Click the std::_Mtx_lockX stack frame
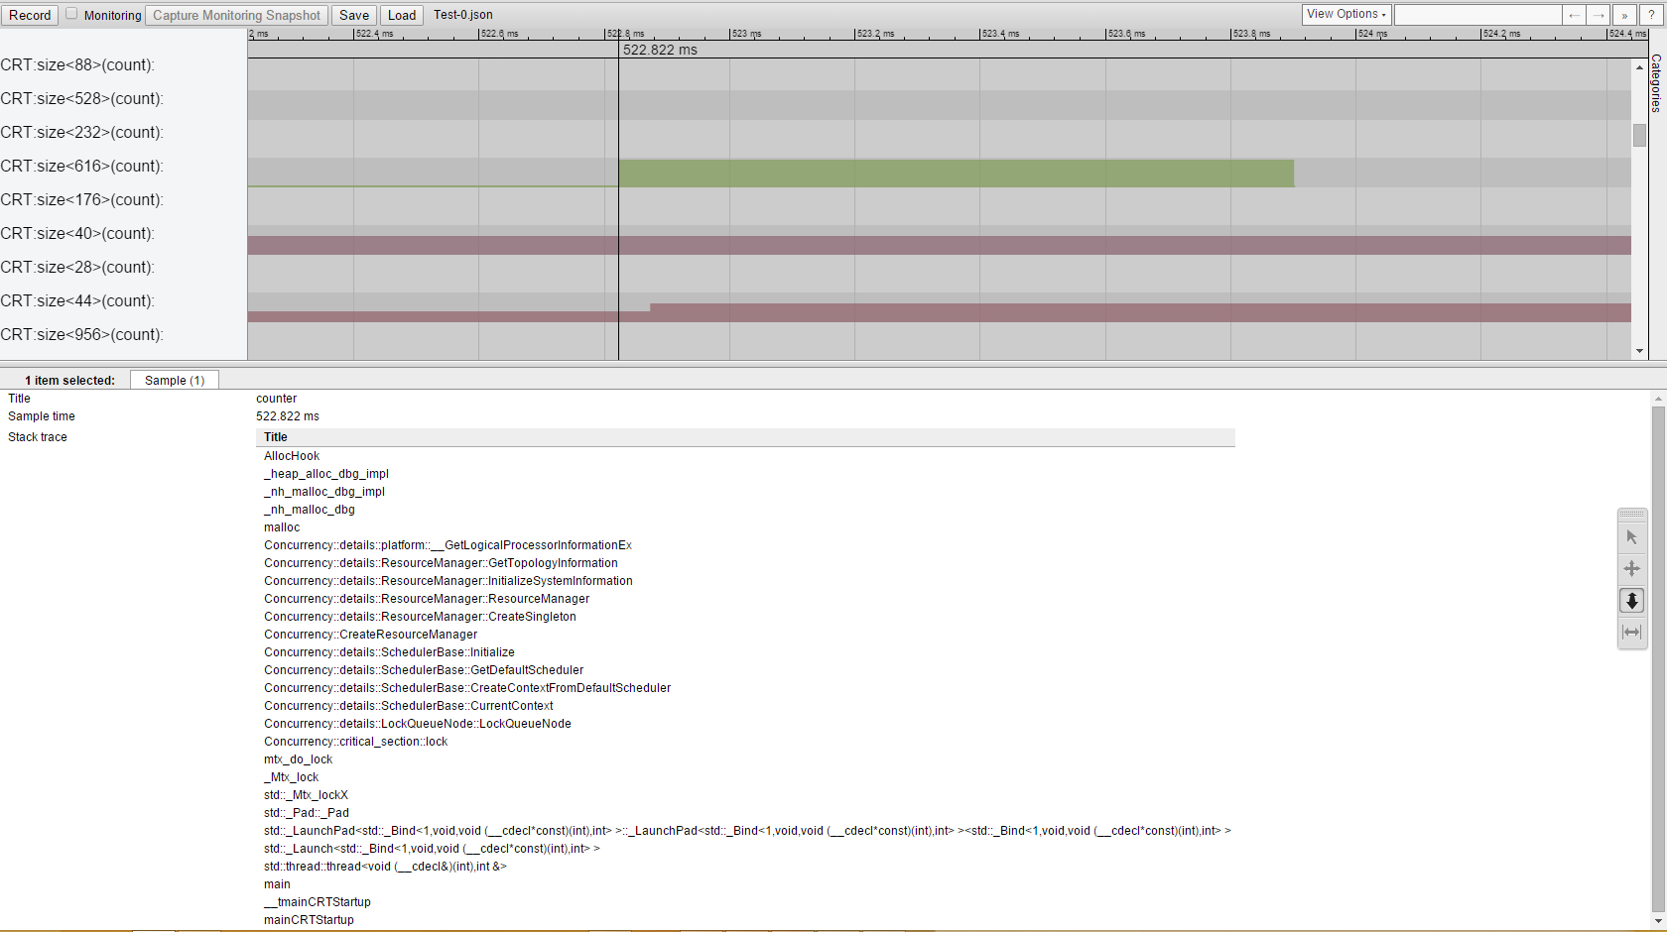The width and height of the screenshot is (1667, 932). tap(306, 795)
